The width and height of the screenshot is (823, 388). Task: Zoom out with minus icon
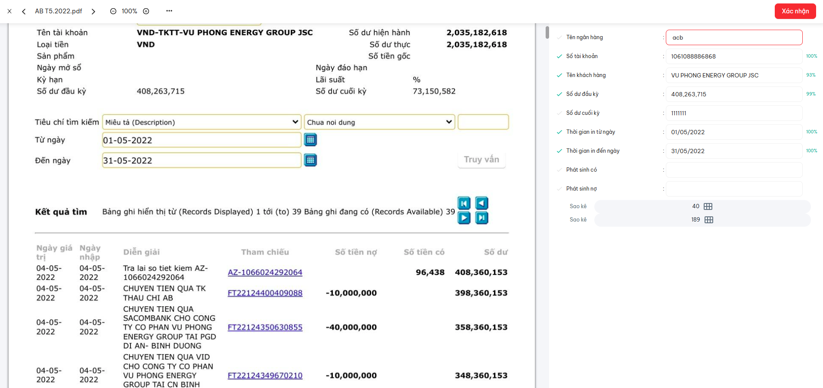[113, 11]
